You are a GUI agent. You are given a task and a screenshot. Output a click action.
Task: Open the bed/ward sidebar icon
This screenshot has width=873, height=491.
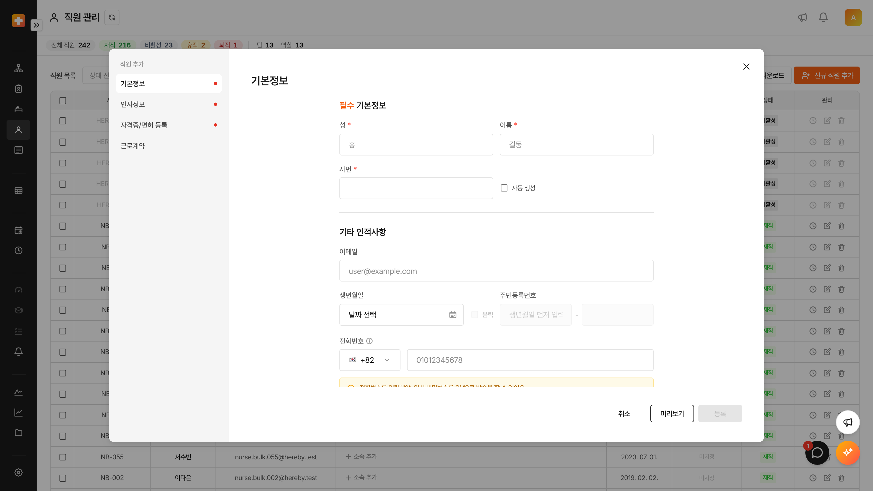(x=18, y=109)
